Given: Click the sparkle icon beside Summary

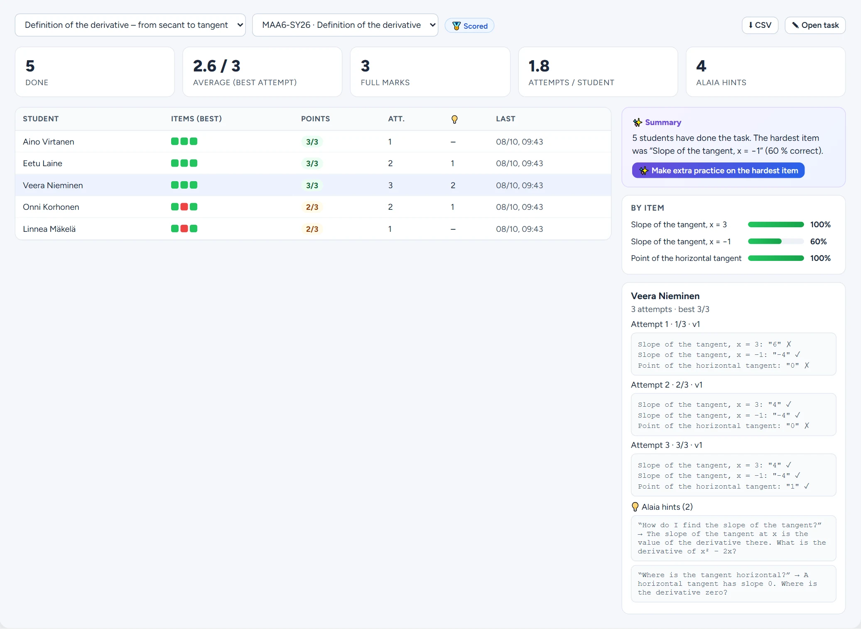Looking at the screenshot, I should (x=638, y=122).
